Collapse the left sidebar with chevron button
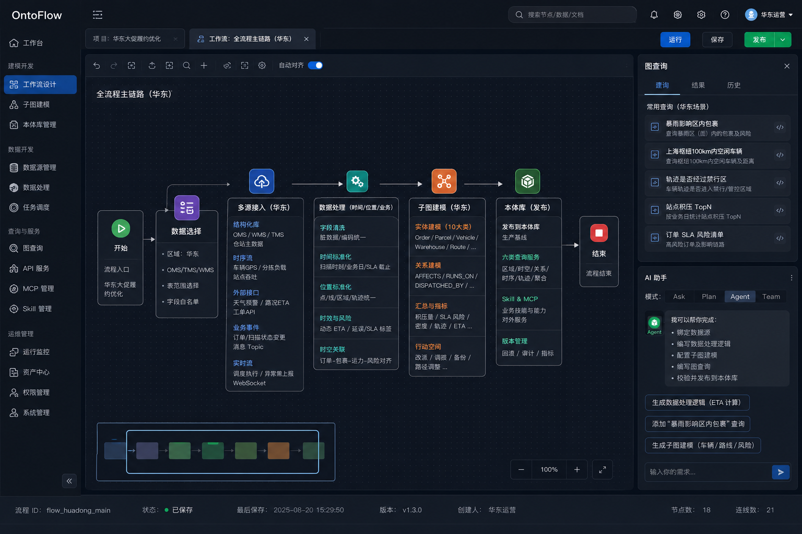Screen dimensions: 802x534 (x=69, y=481)
